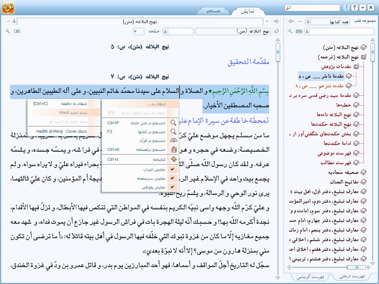
Task: Click the three-dots button next to همه کتابها
Action: pyautogui.click(x=300, y=21)
